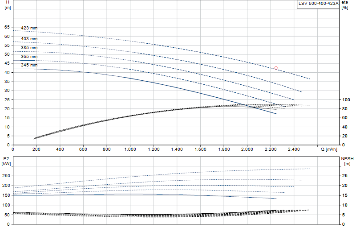The image size is (356, 232).
Task: Click the 'LSV 500-400-423A' model label box
Action: tap(318, 4)
